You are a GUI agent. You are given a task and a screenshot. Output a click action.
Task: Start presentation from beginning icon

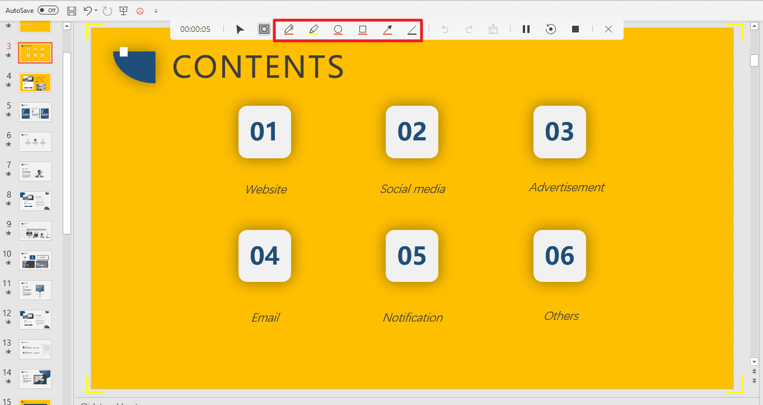click(123, 11)
